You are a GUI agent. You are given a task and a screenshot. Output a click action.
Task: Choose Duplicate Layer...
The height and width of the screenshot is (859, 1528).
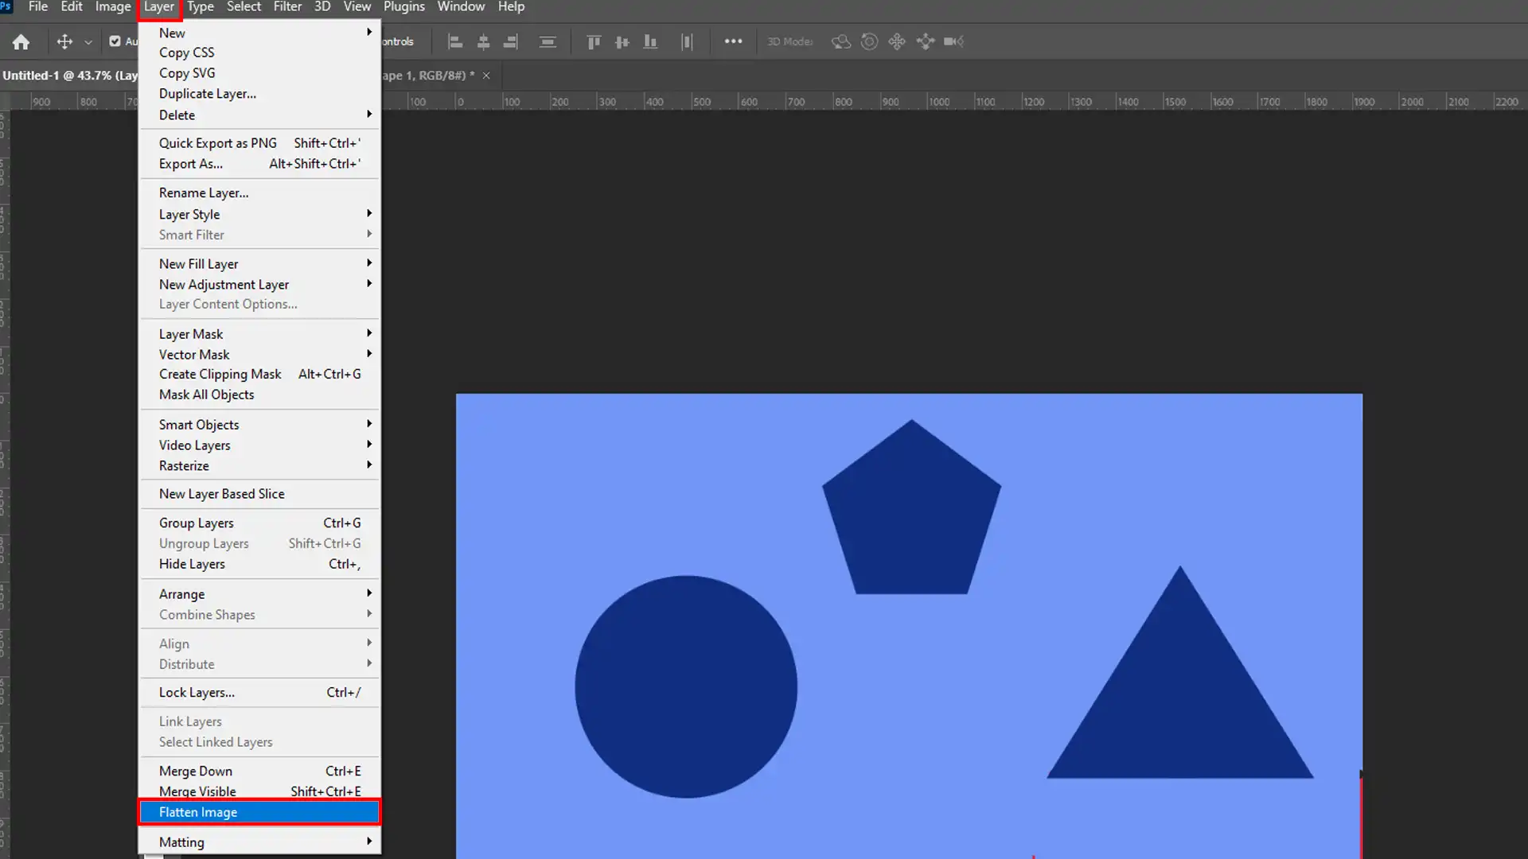pos(259,94)
